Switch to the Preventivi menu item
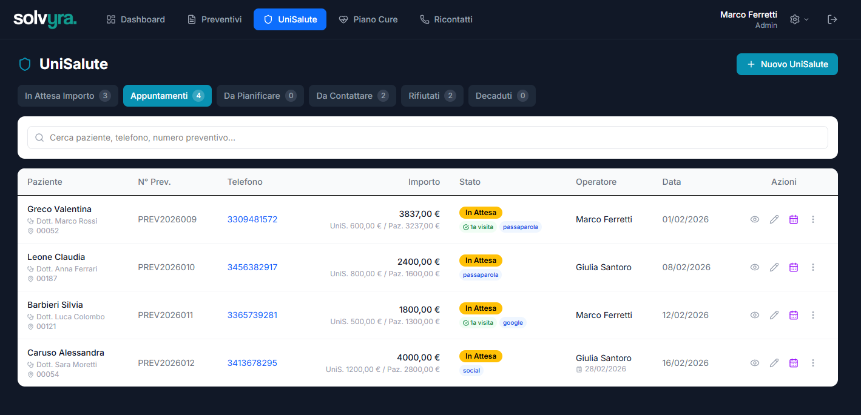This screenshot has height=415, width=861. point(214,19)
